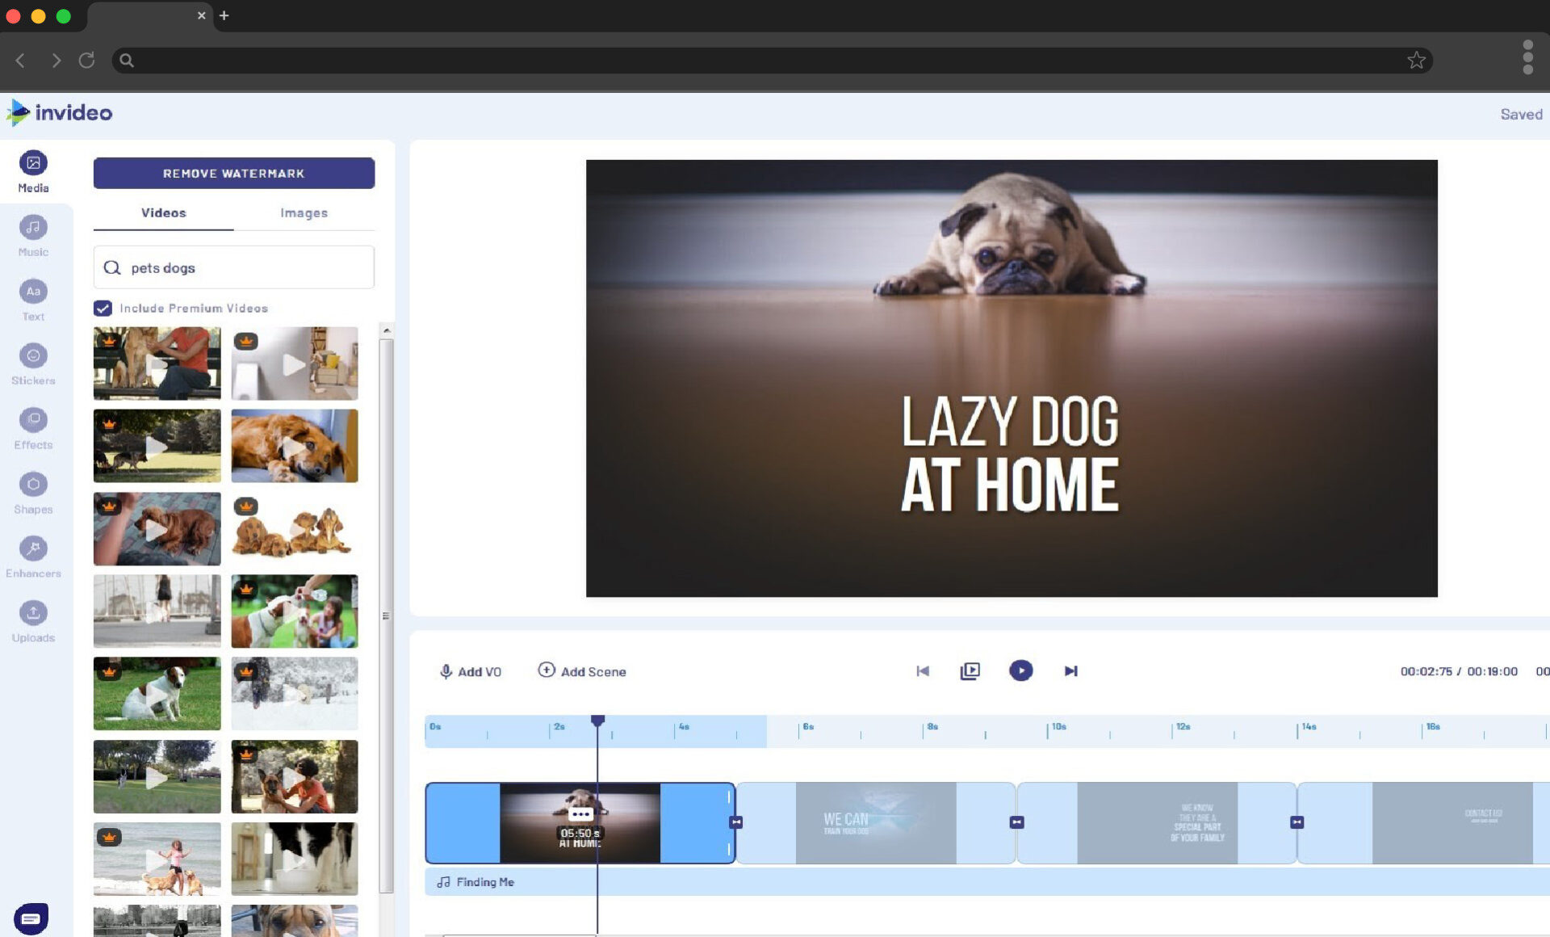Skip to next scene
1550x937 pixels.
(1070, 670)
